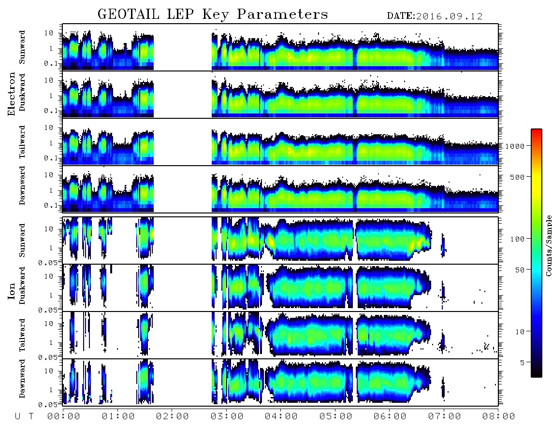Click the Ion Dawnward spectrogram panel
Viewport: 552px width, 425px height.
coord(280,382)
